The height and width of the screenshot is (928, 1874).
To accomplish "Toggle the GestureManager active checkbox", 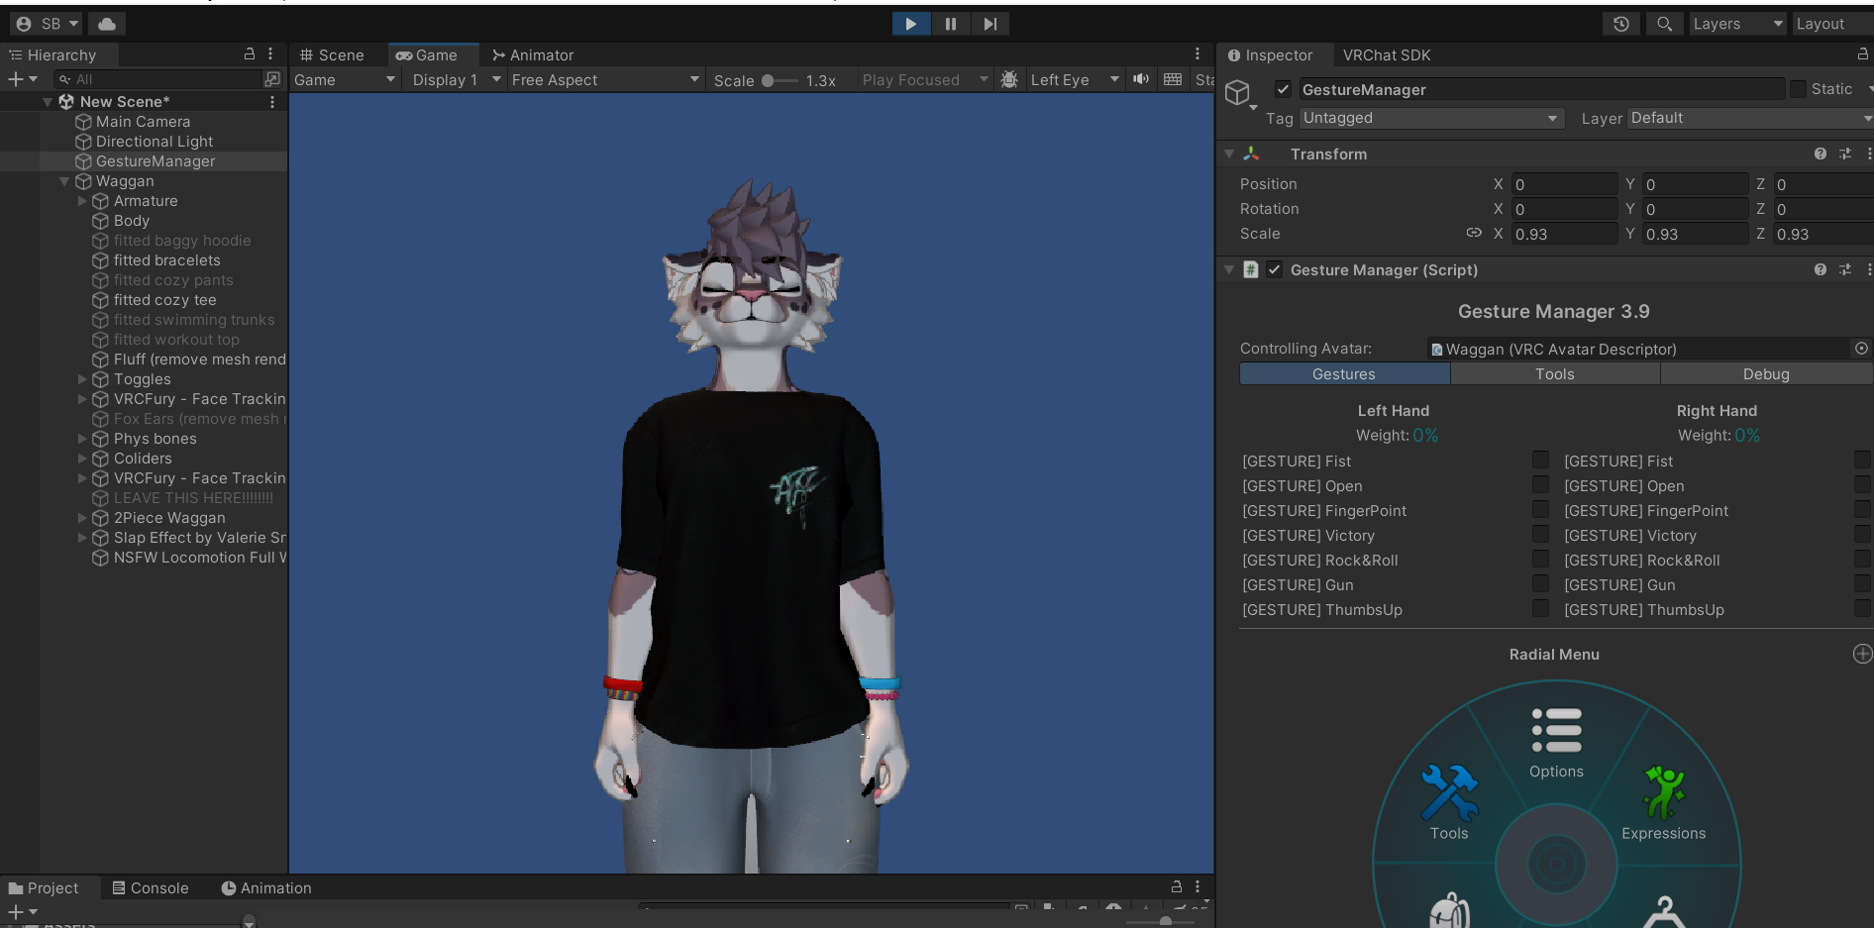I will [1283, 89].
